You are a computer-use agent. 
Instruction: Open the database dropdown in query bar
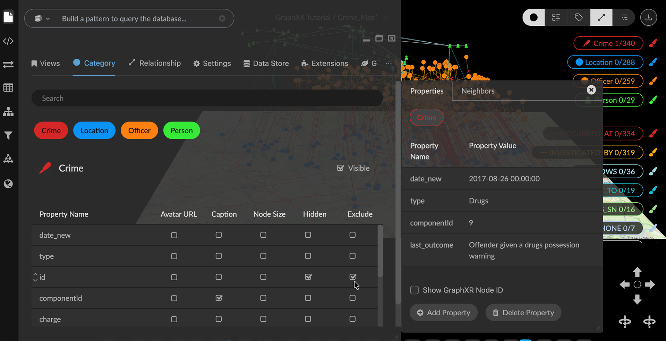(x=42, y=19)
